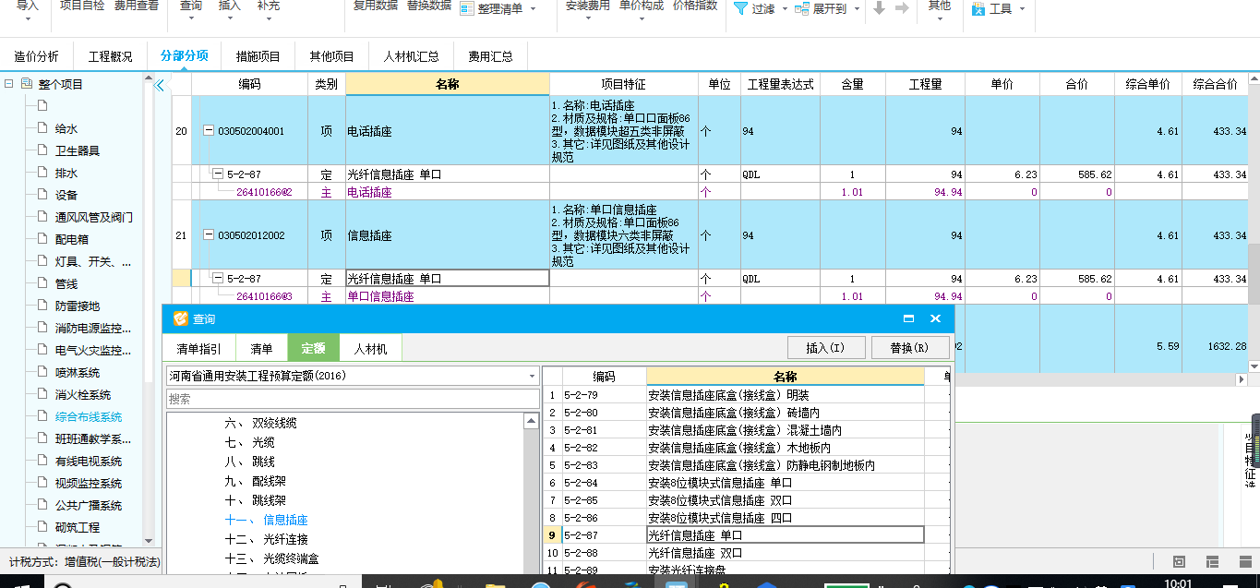Click the table's horizontal scroll right arrow
Viewport: 1260px width, 588px height.
(x=1241, y=379)
